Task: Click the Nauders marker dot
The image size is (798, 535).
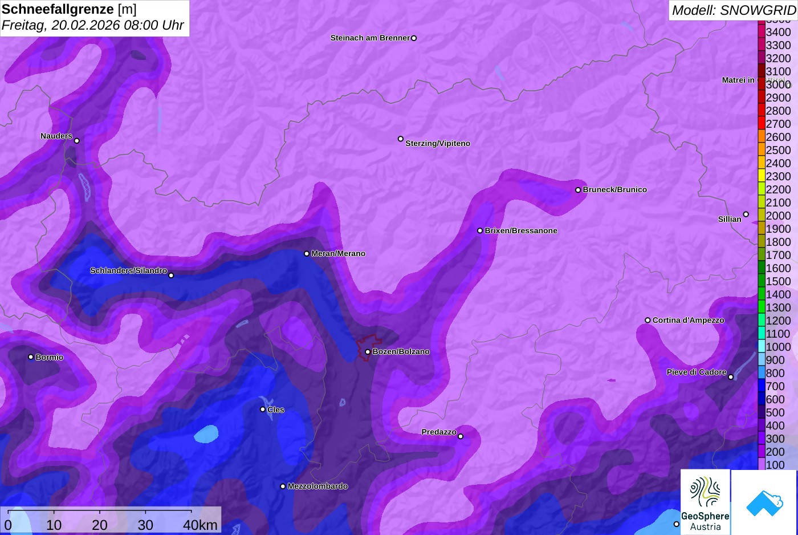Action: (x=77, y=140)
